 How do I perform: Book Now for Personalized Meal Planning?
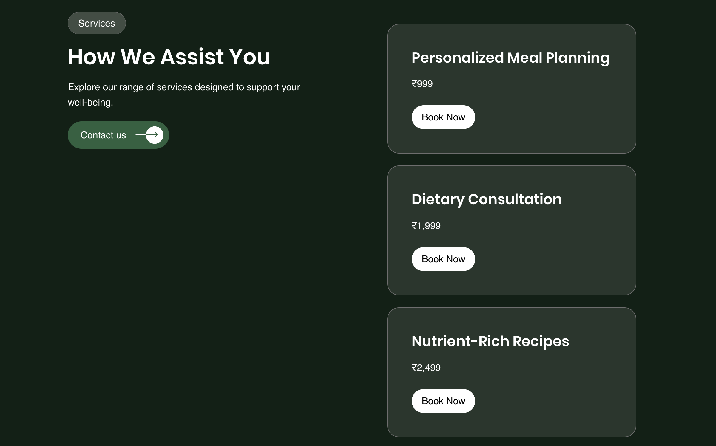[443, 117]
